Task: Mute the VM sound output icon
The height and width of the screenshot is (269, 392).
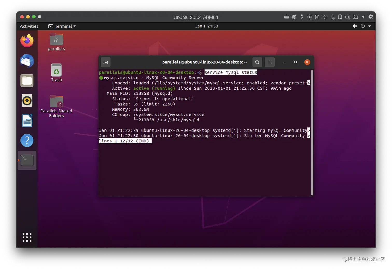Action: pyautogui.click(x=325, y=17)
